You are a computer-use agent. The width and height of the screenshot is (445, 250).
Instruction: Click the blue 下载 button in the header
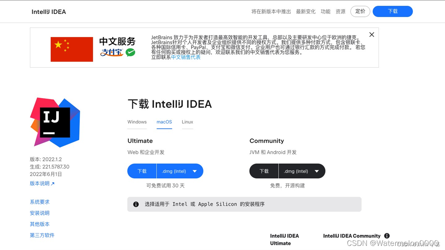click(x=392, y=11)
